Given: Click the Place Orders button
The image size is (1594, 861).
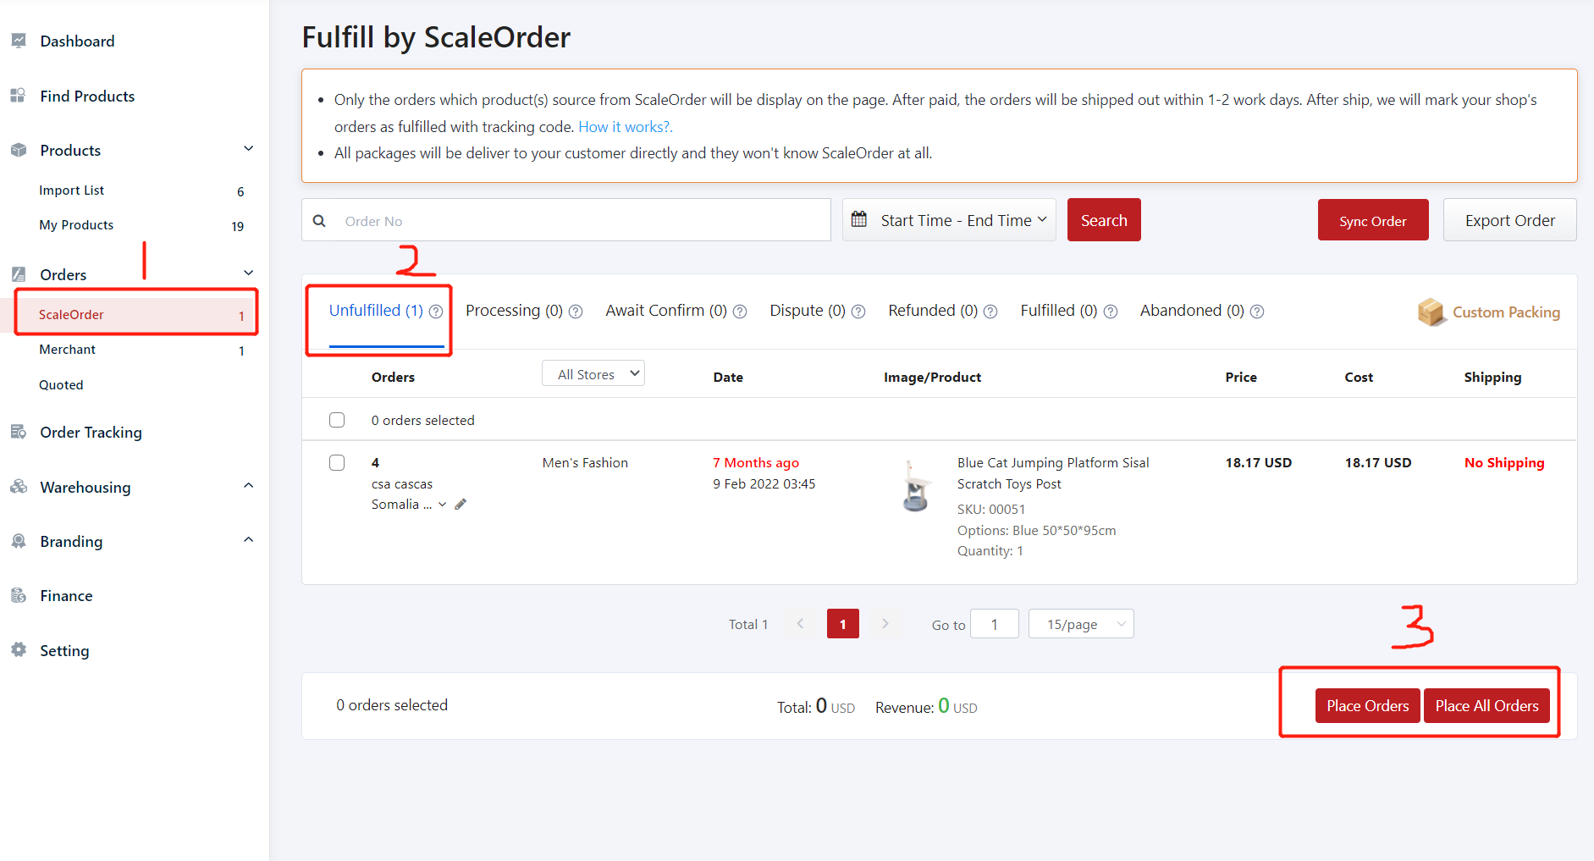Looking at the screenshot, I should (1368, 706).
